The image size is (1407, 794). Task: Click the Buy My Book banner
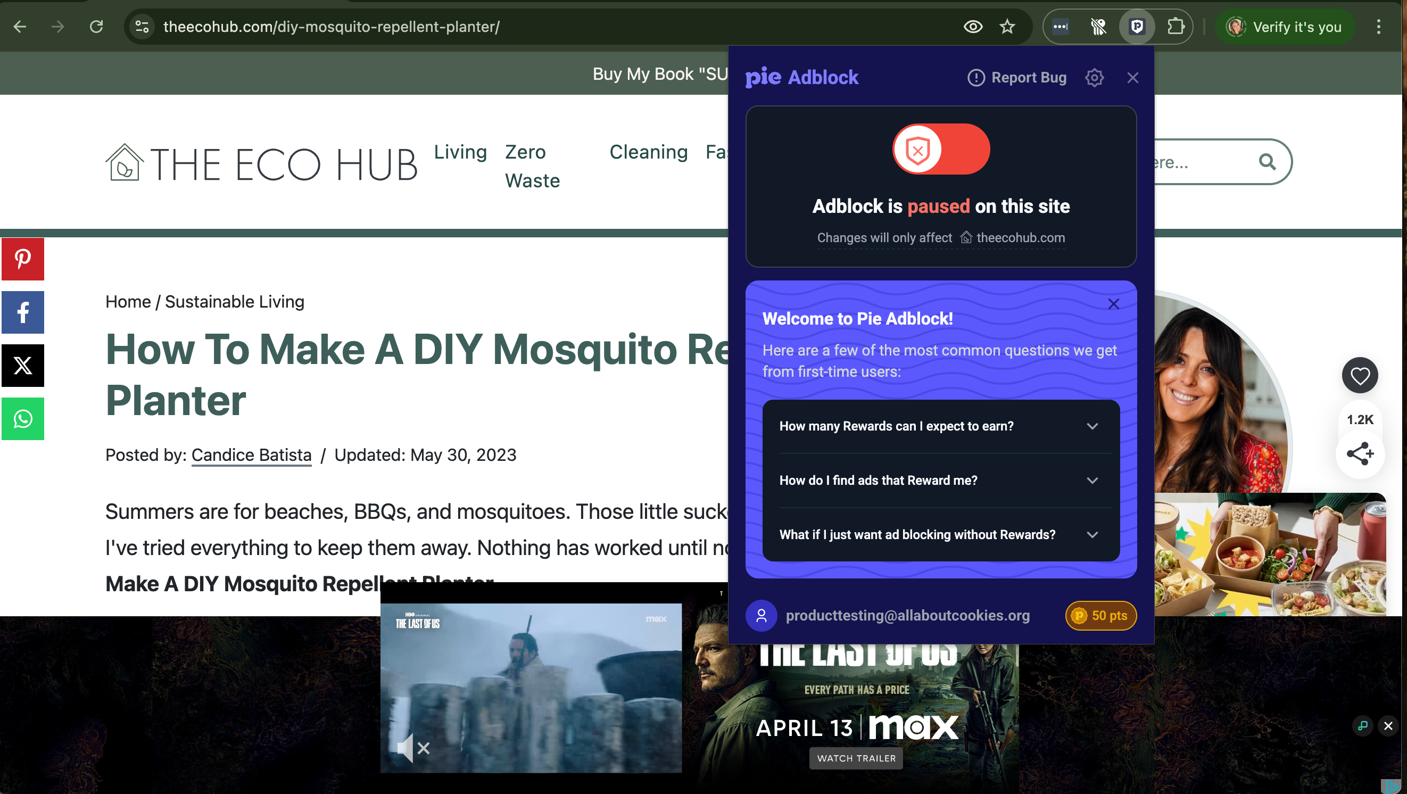pyautogui.click(x=660, y=74)
